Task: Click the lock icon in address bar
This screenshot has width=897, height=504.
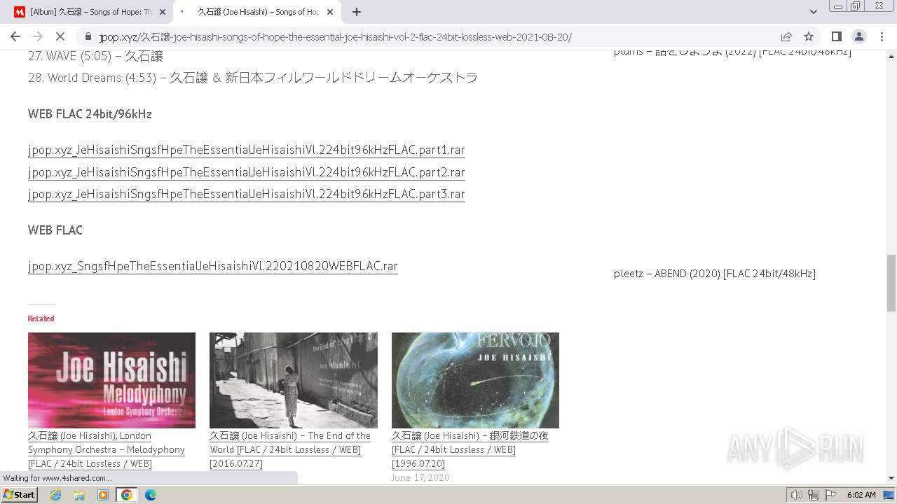Action: click(x=88, y=36)
